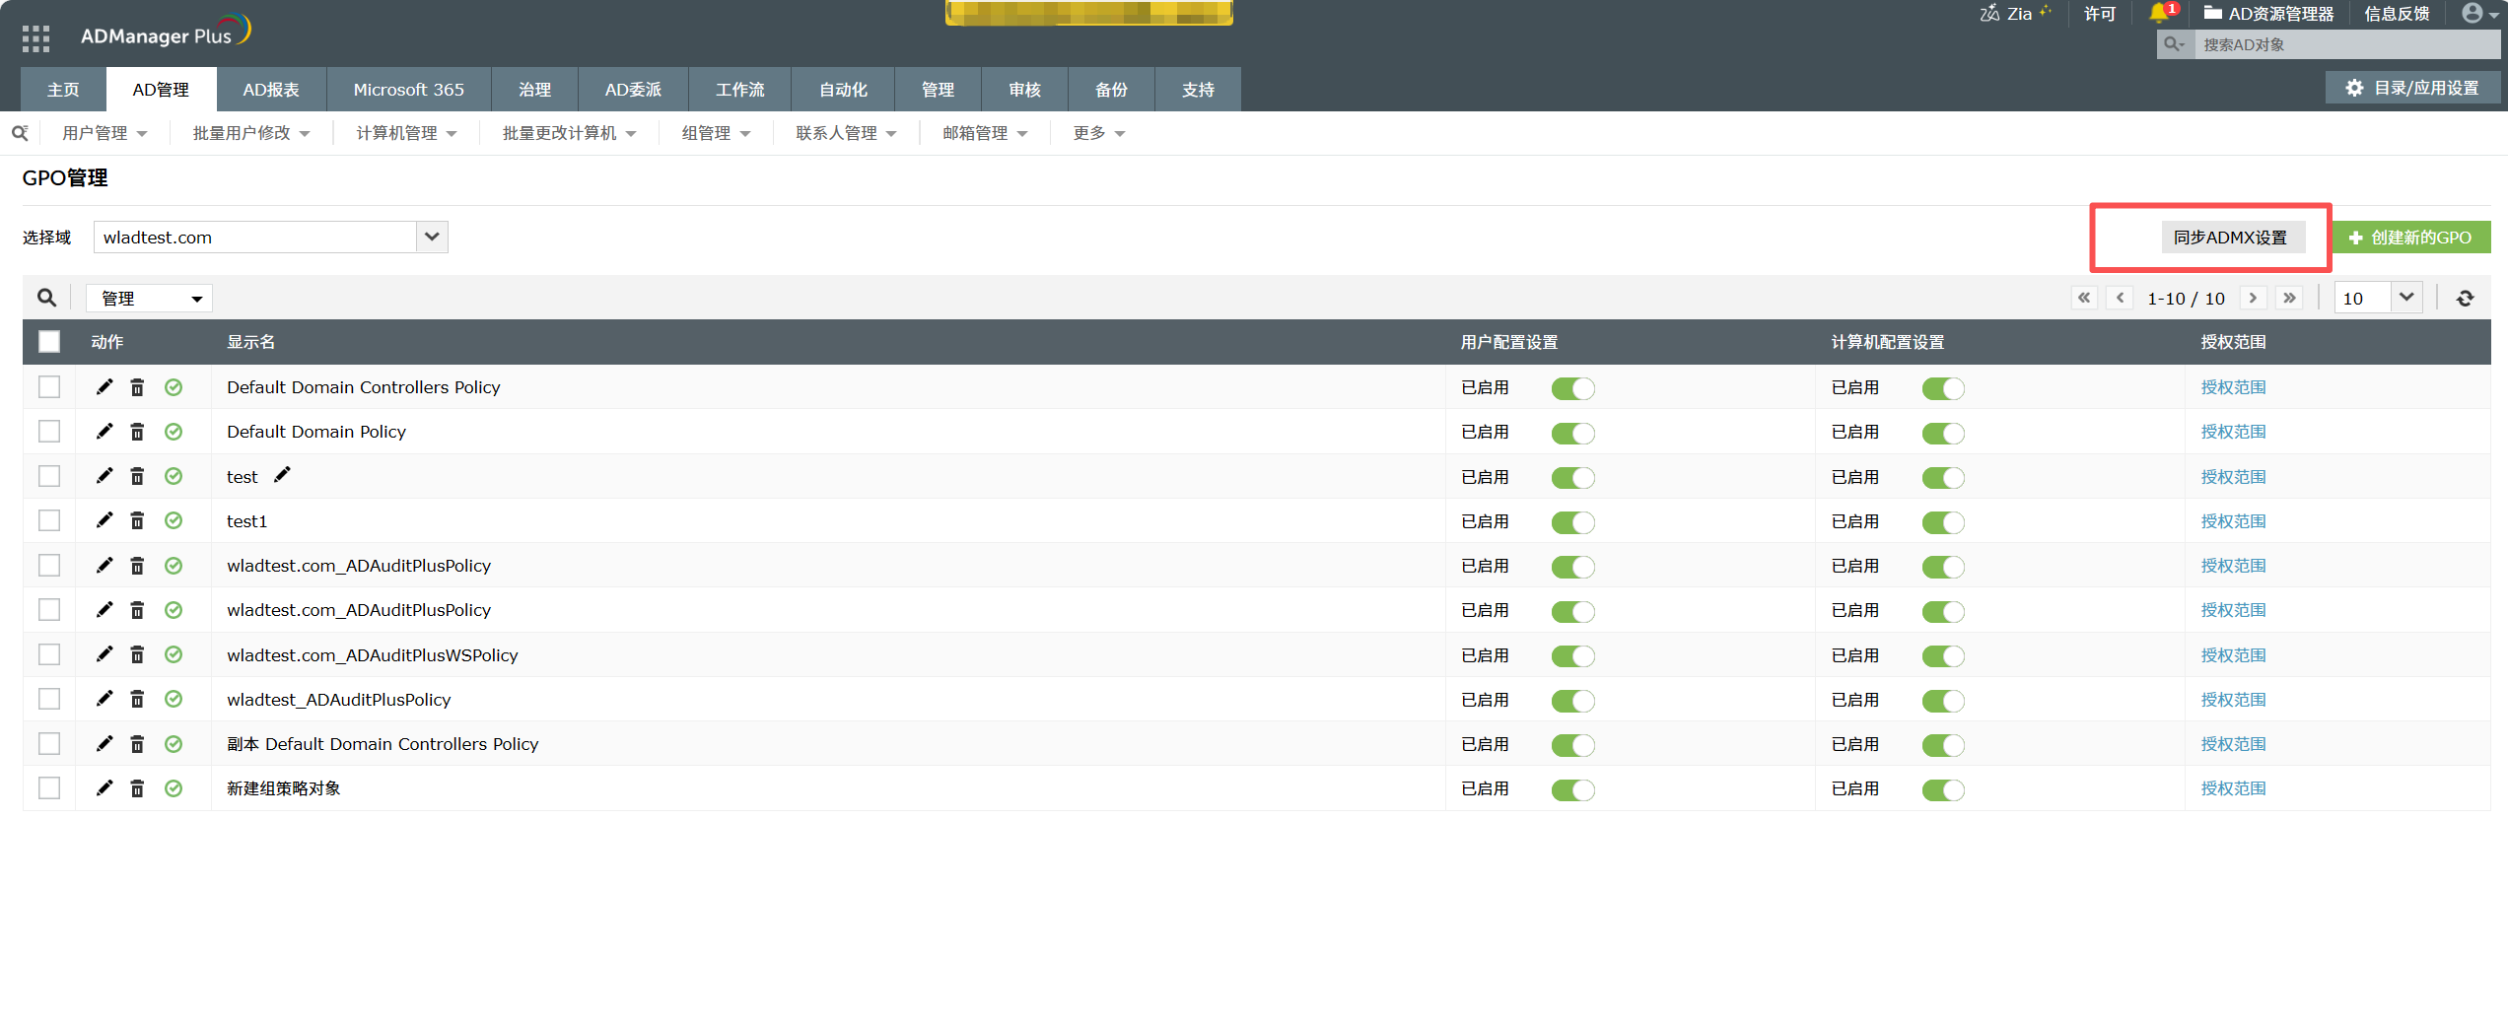Toggle computer configuration for Default Domain Policy
Screen dimensions: 2508x1023
point(1943,433)
